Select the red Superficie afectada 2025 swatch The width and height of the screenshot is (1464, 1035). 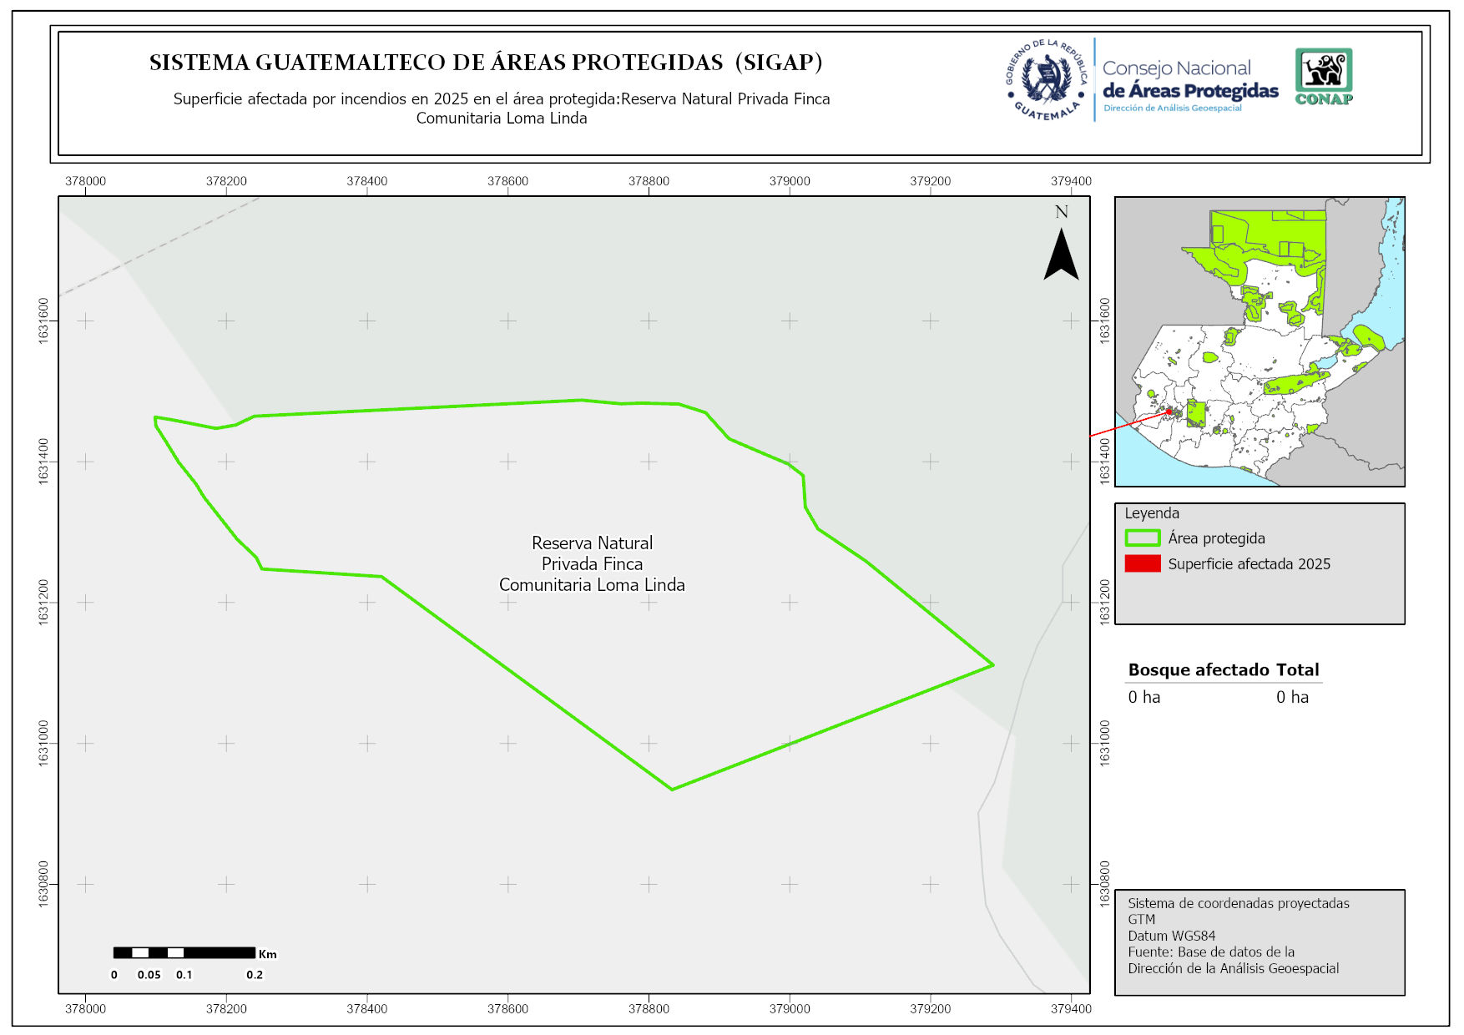[x=1142, y=563]
